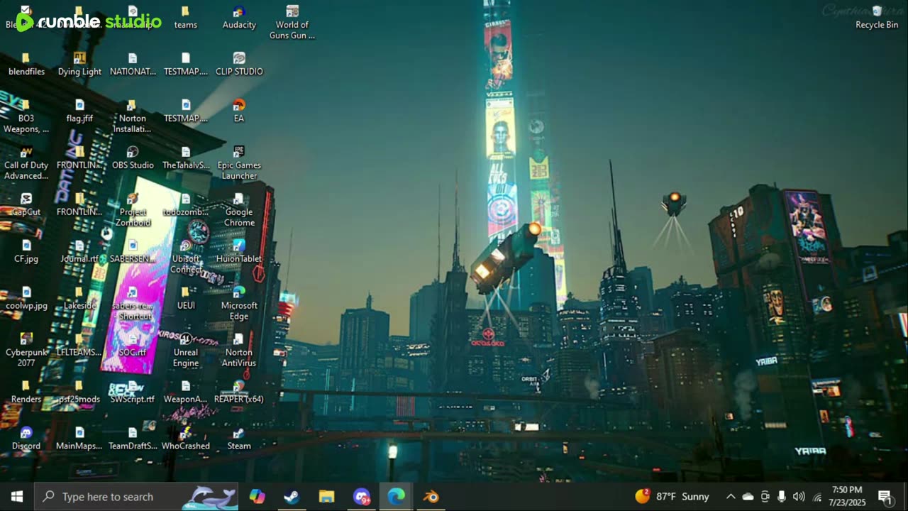Select the TheTahalvS... document file
The height and width of the screenshot is (511, 908).
coord(185,158)
